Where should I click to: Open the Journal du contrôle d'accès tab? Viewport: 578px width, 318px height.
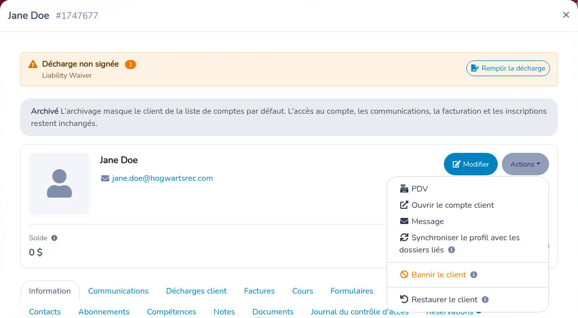[x=360, y=311]
